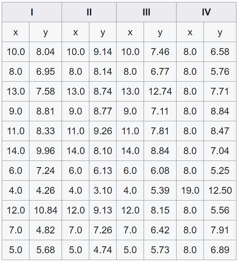The height and width of the screenshot is (262, 239).
Task: Select the 4.26 cell in group I
Action: coord(46,190)
